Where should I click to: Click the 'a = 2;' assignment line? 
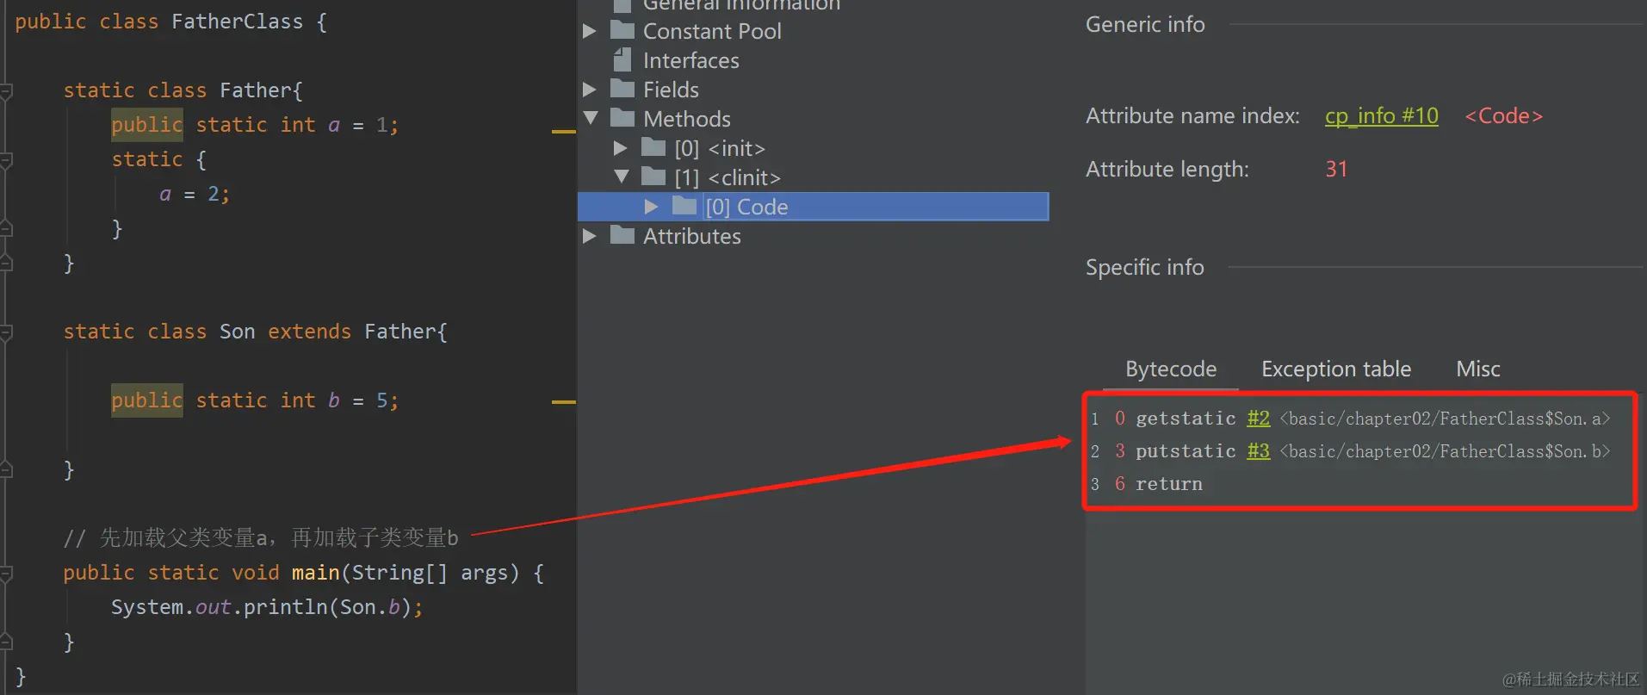click(195, 194)
